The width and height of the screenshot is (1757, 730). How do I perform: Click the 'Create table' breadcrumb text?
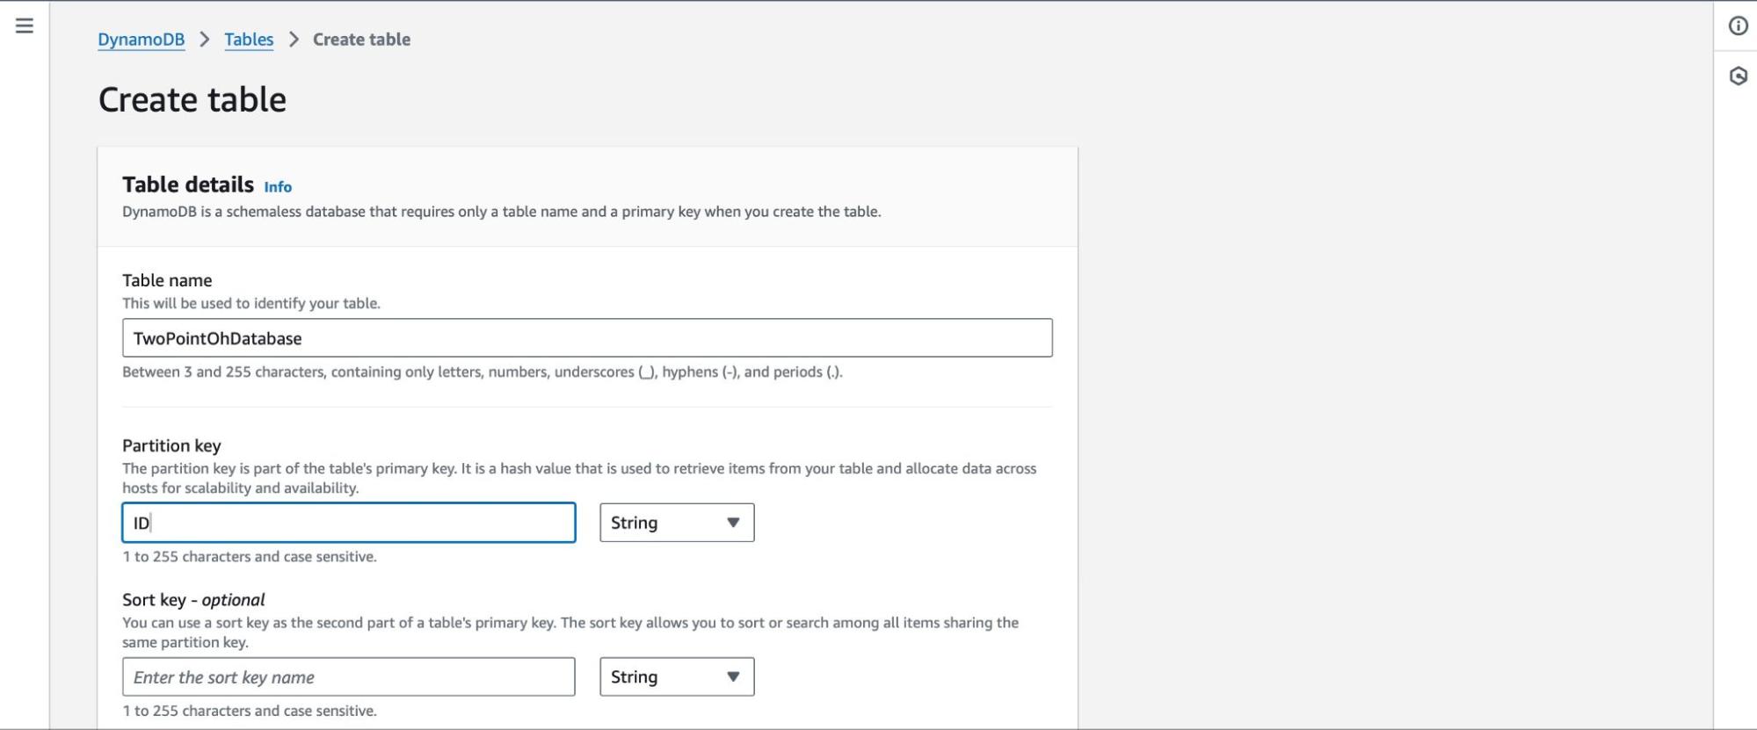pyautogui.click(x=361, y=40)
